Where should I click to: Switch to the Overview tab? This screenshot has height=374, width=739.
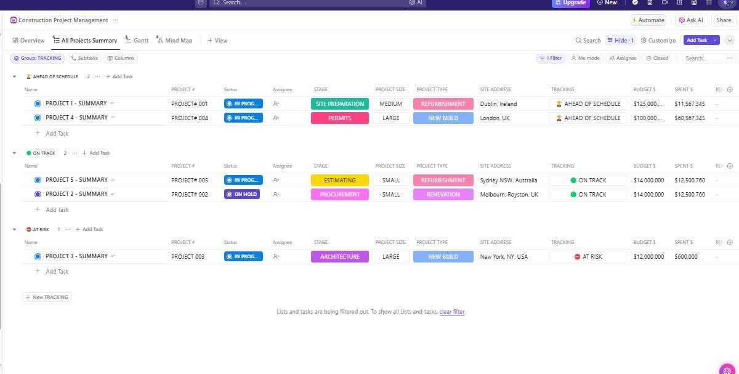[29, 41]
